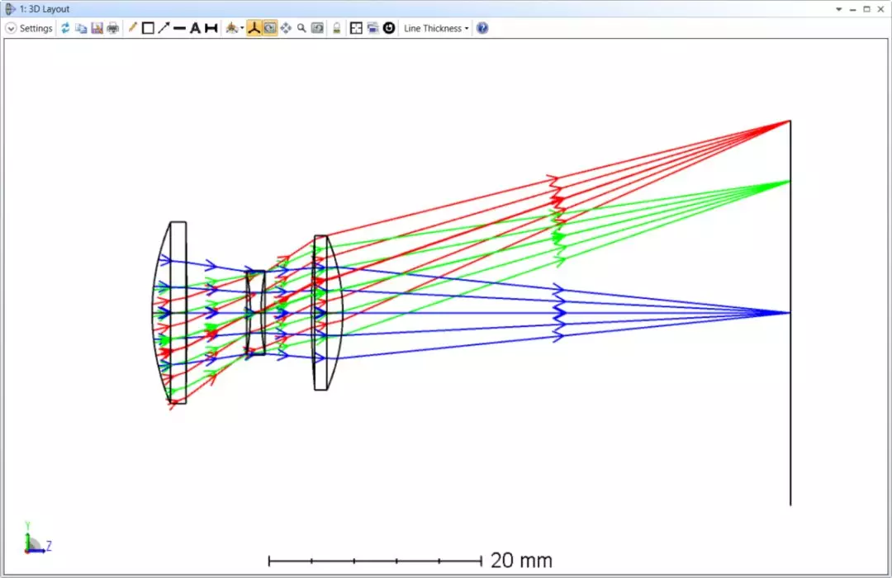Click the blue image point on the detector plane
892x578 pixels.
click(789, 313)
